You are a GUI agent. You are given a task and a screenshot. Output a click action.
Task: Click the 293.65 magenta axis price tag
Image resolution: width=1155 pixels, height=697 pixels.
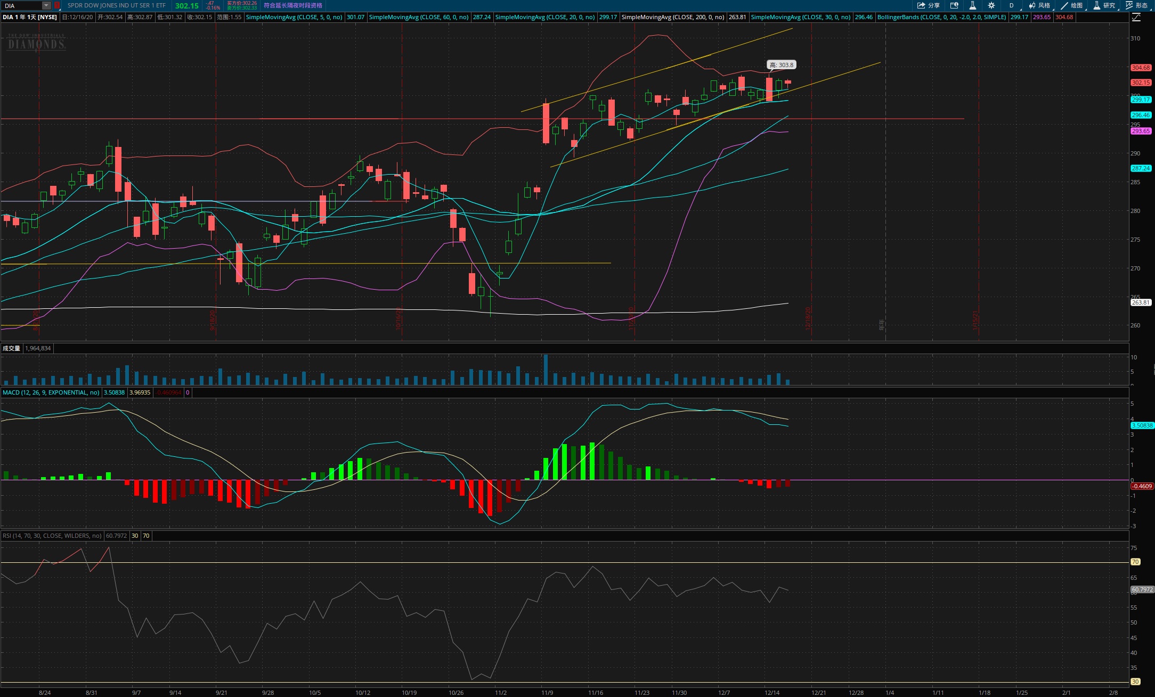tap(1141, 131)
